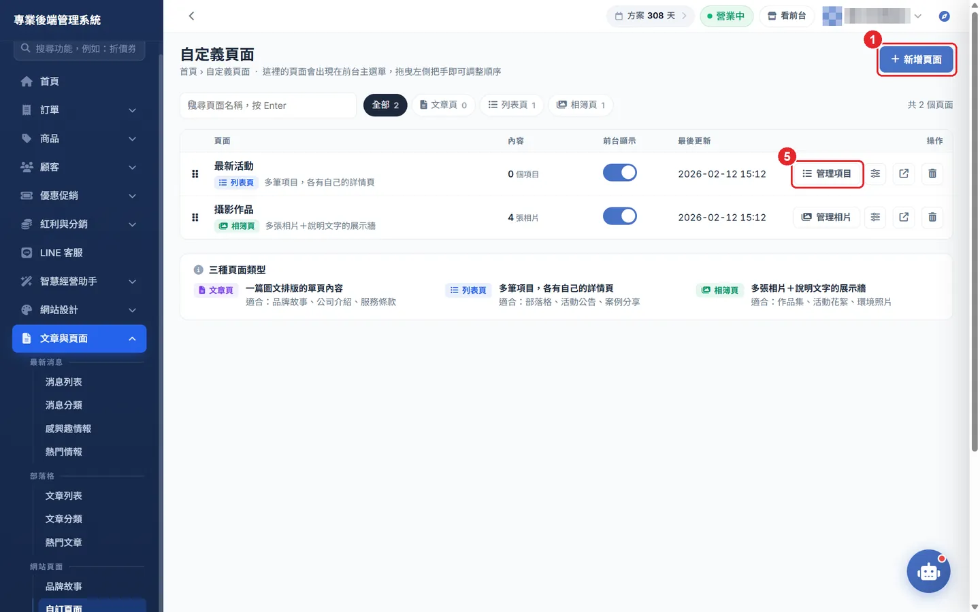
Task: Filter by 列表頁 1 tab
Action: pos(512,105)
